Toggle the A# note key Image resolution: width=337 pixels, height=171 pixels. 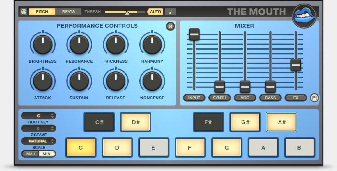point(282,122)
